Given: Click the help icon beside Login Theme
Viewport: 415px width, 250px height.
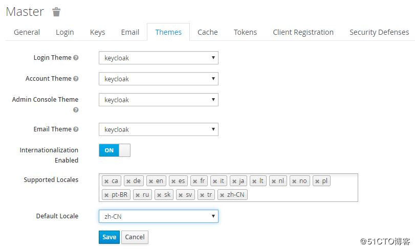Looking at the screenshot, I should [x=76, y=58].
